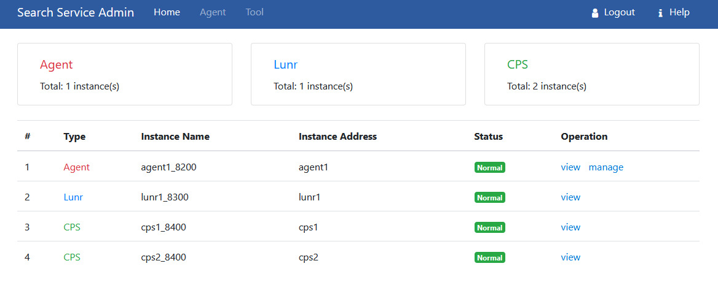Click the Operation column header
This screenshot has width=718, height=296.
[x=584, y=136]
